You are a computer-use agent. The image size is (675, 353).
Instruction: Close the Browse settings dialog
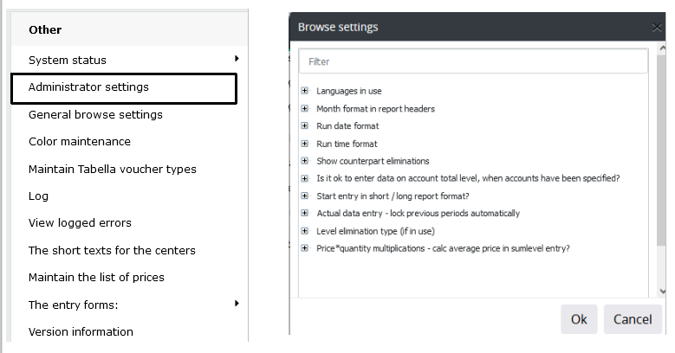click(657, 28)
